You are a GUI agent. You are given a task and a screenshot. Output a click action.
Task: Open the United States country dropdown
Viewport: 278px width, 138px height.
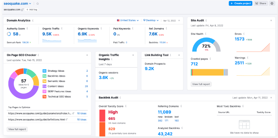128,20
